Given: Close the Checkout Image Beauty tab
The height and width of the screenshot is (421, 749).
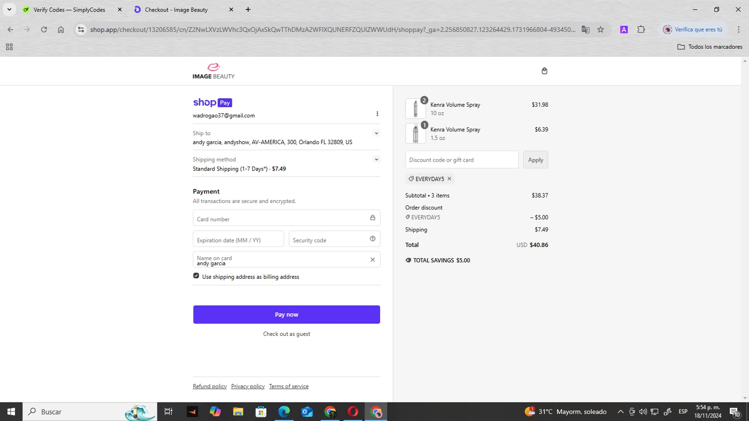Looking at the screenshot, I should [x=231, y=9].
